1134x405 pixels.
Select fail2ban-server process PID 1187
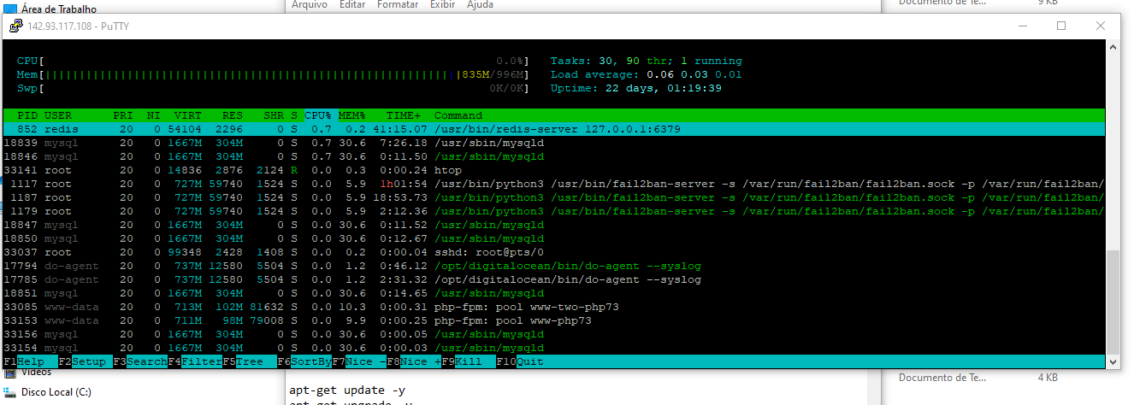tap(554, 197)
